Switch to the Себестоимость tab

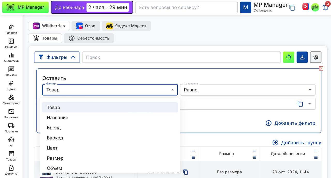(x=89, y=38)
